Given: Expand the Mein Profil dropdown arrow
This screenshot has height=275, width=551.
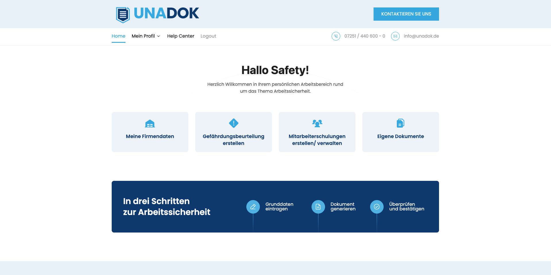Looking at the screenshot, I should 158,36.
